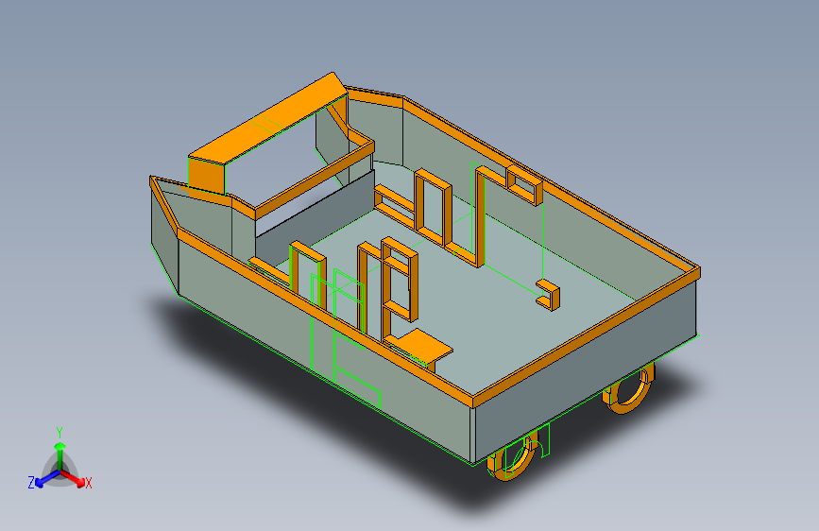Select the orange rear wheel ring under the hull
This screenshot has height=531, width=819.
(x=629, y=390)
